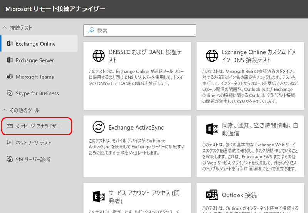
Task: Open the ネットワーク テスト tool
Action: coord(33,143)
